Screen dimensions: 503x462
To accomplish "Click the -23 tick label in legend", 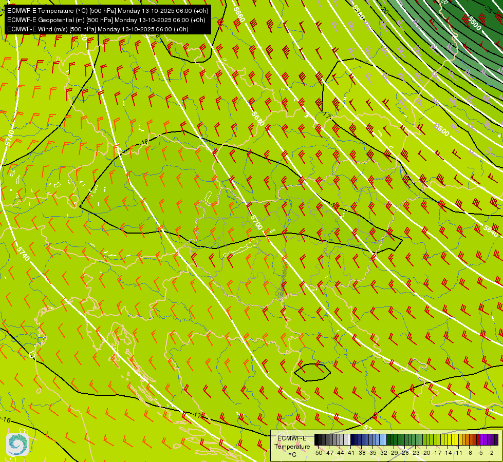I will tap(415, 453).
